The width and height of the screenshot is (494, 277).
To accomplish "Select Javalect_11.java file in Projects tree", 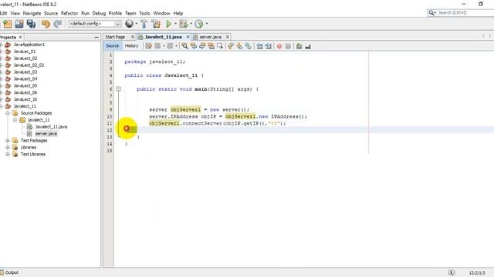I will tap(51, 127).
